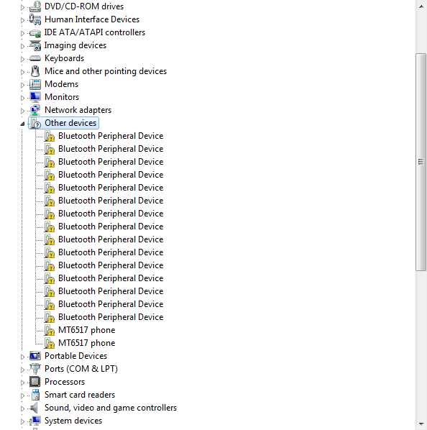Viewport: 427px width, 430px height.
Task: Click the System devices icon
Action: click(x=35, y=421)
